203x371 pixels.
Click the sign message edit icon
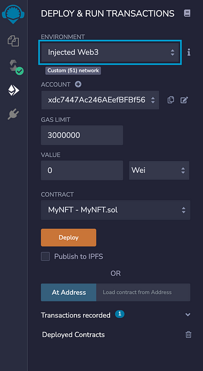point(184,100)
